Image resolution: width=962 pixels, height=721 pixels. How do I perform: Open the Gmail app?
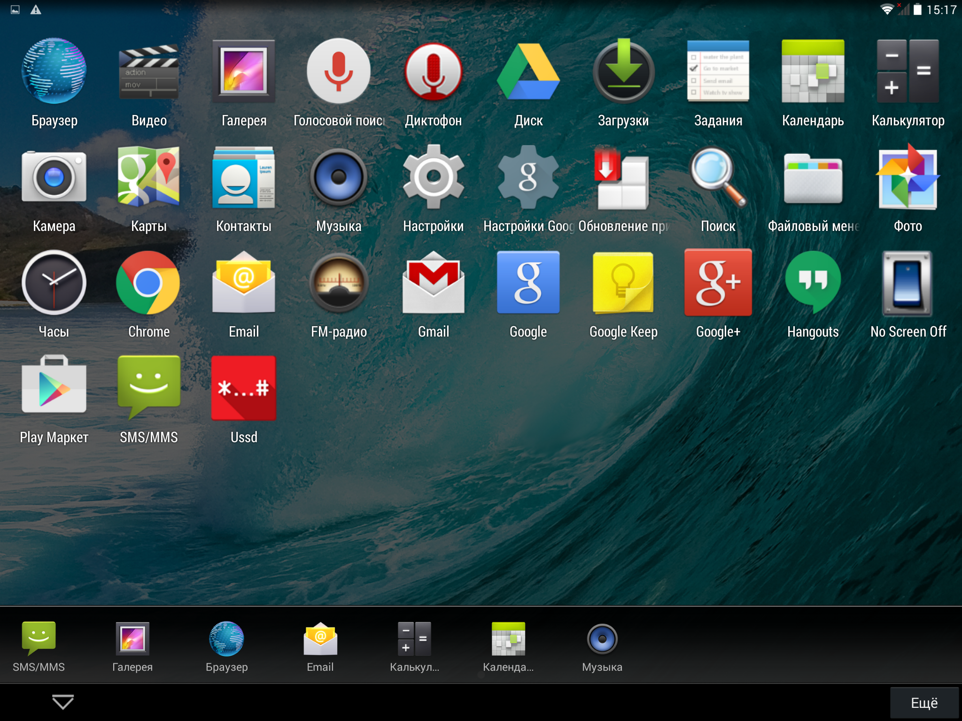point(434,294)
